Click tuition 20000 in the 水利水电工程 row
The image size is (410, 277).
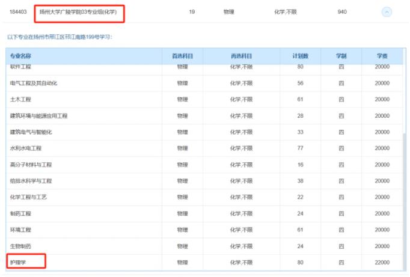pyautogui.click(x=382, y=148)
